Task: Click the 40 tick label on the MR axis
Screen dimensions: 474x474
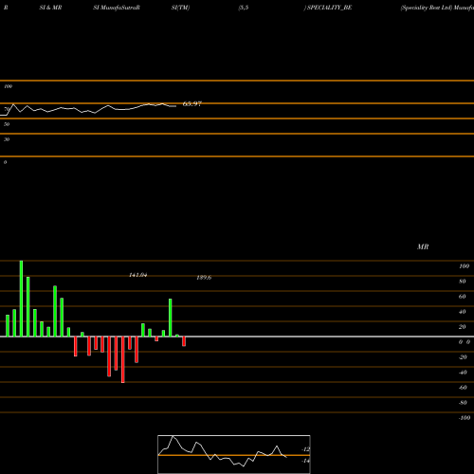Action: (463, 312)
